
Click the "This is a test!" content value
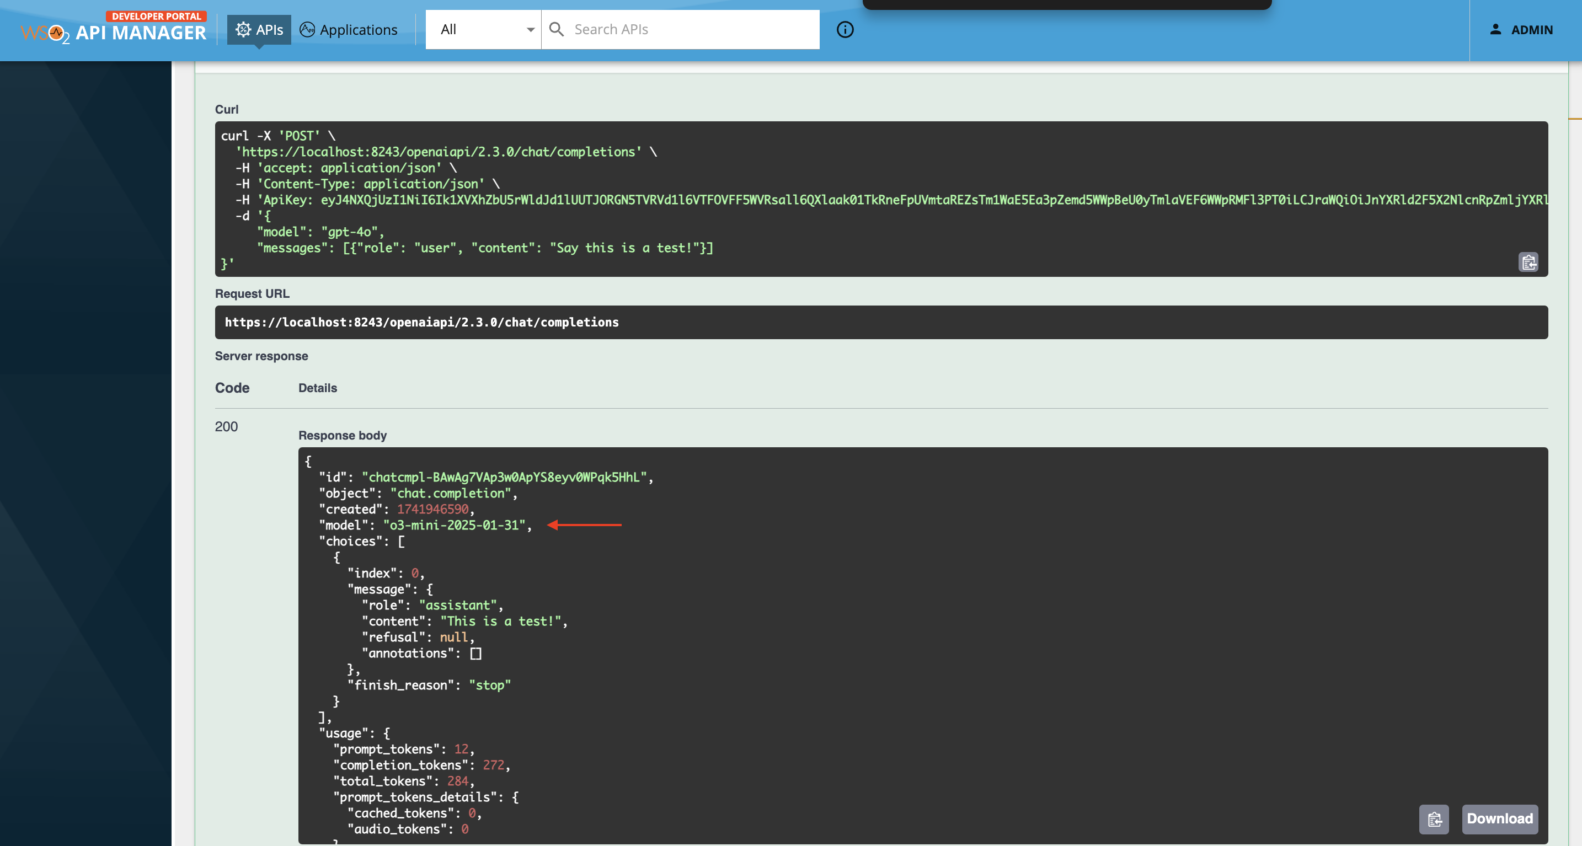500,620
